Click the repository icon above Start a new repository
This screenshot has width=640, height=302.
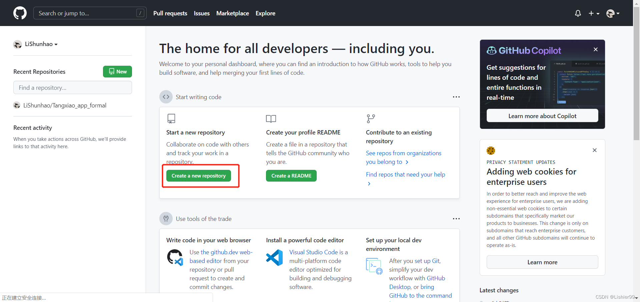pos(171,118)
